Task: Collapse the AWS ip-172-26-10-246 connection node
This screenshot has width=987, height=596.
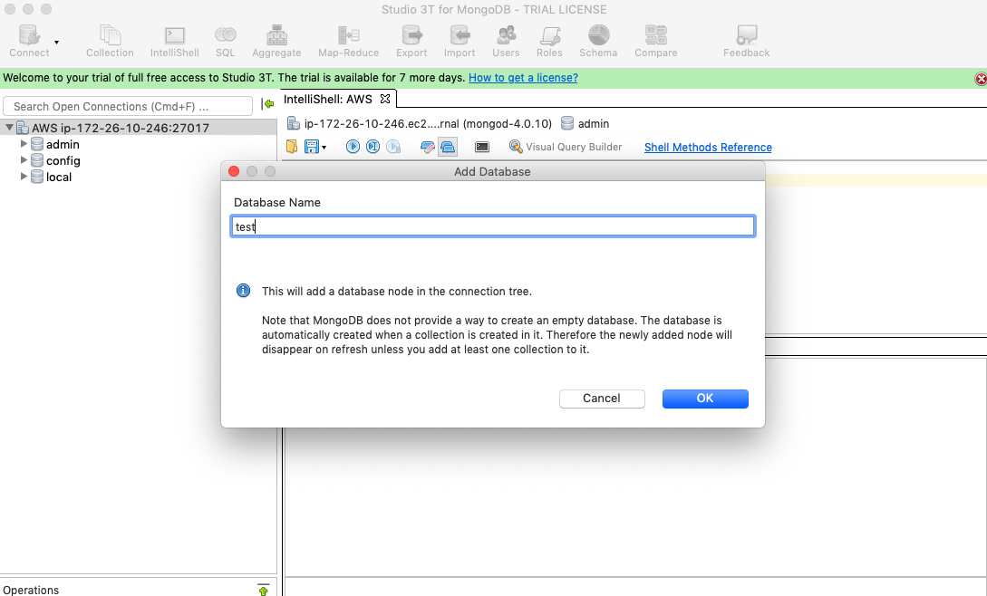Action: click(9, 127)
